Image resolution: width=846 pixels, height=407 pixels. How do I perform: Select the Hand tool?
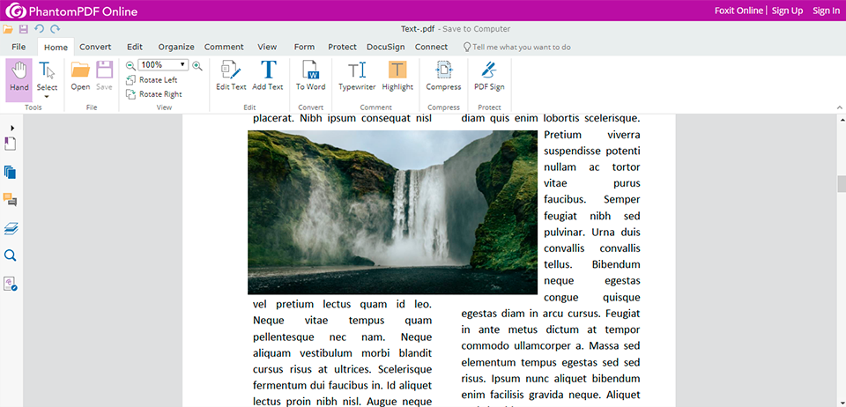[x=19, y=76]
